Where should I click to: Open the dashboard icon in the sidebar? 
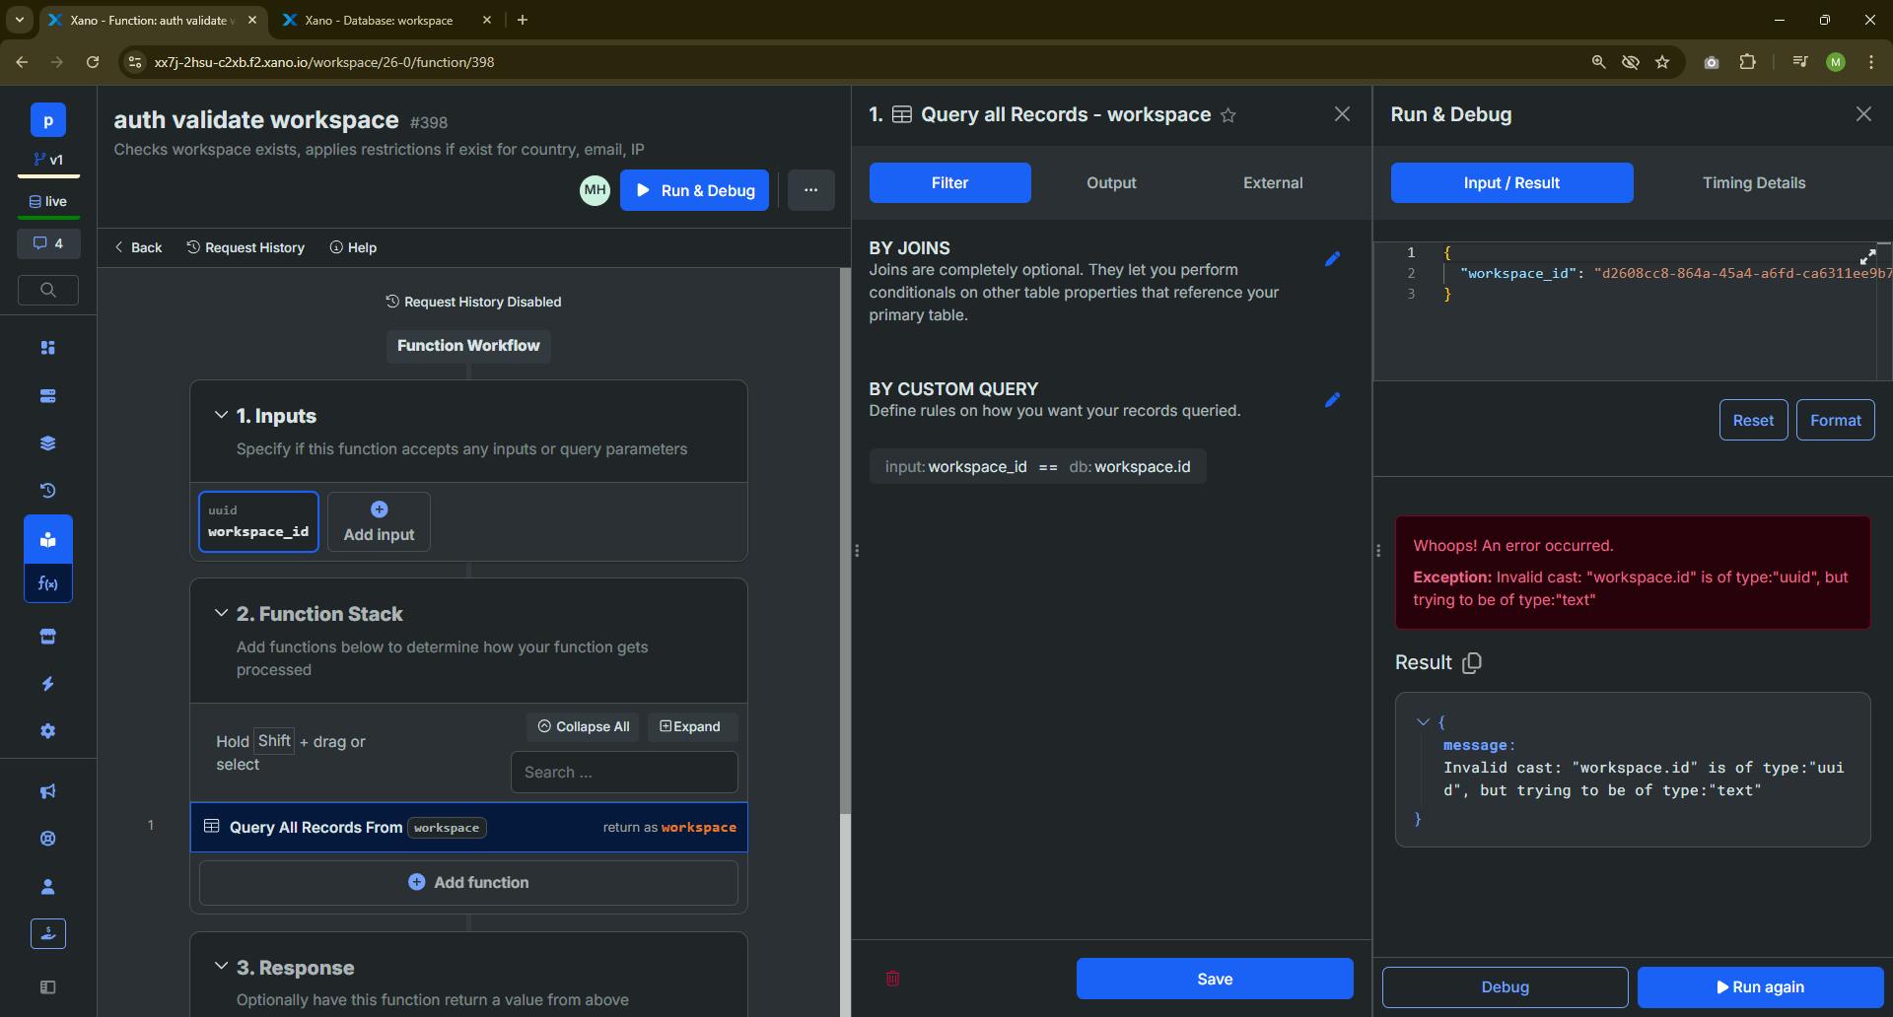pyautogui.click(x=48, y=348)
